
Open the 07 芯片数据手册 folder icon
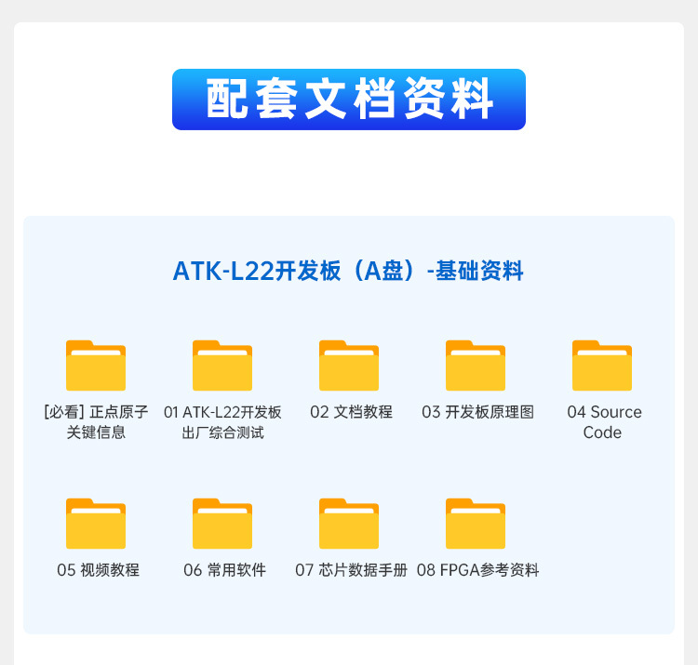(349, 524)
